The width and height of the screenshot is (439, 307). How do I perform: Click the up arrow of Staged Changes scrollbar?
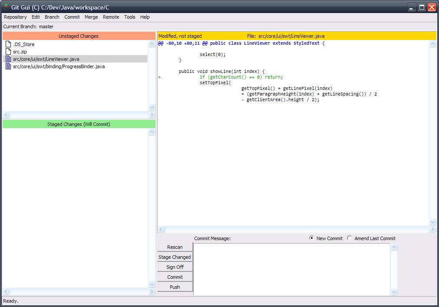pos(152,132)
